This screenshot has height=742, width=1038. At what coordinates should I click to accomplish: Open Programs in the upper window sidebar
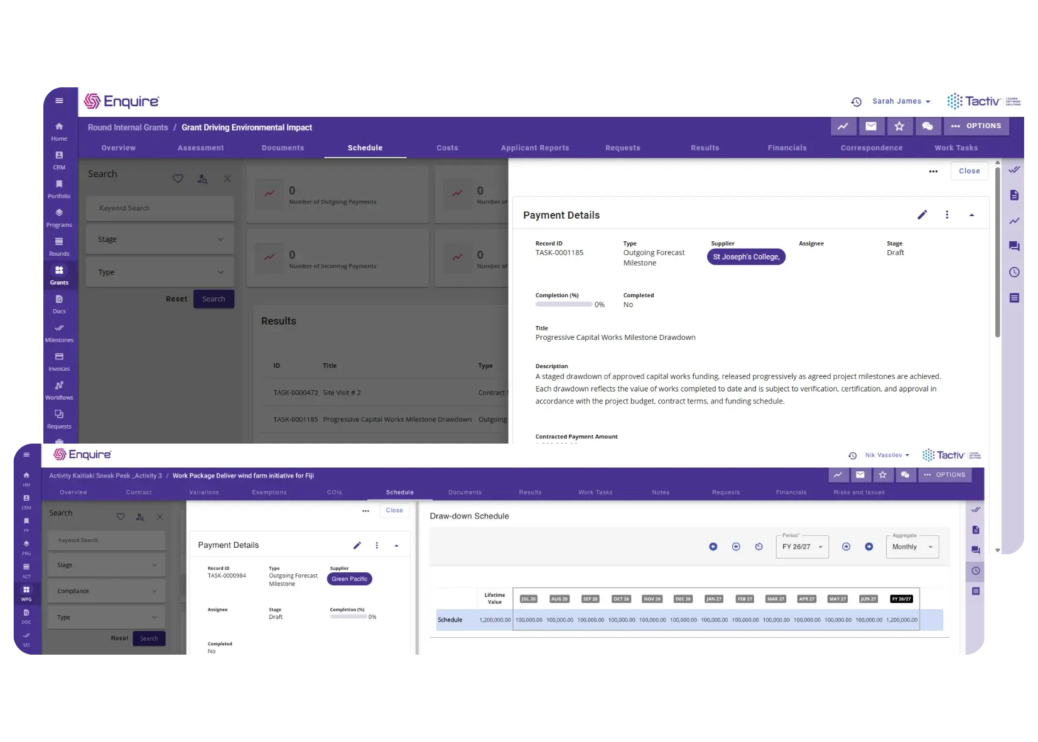(x=59, y=218)
